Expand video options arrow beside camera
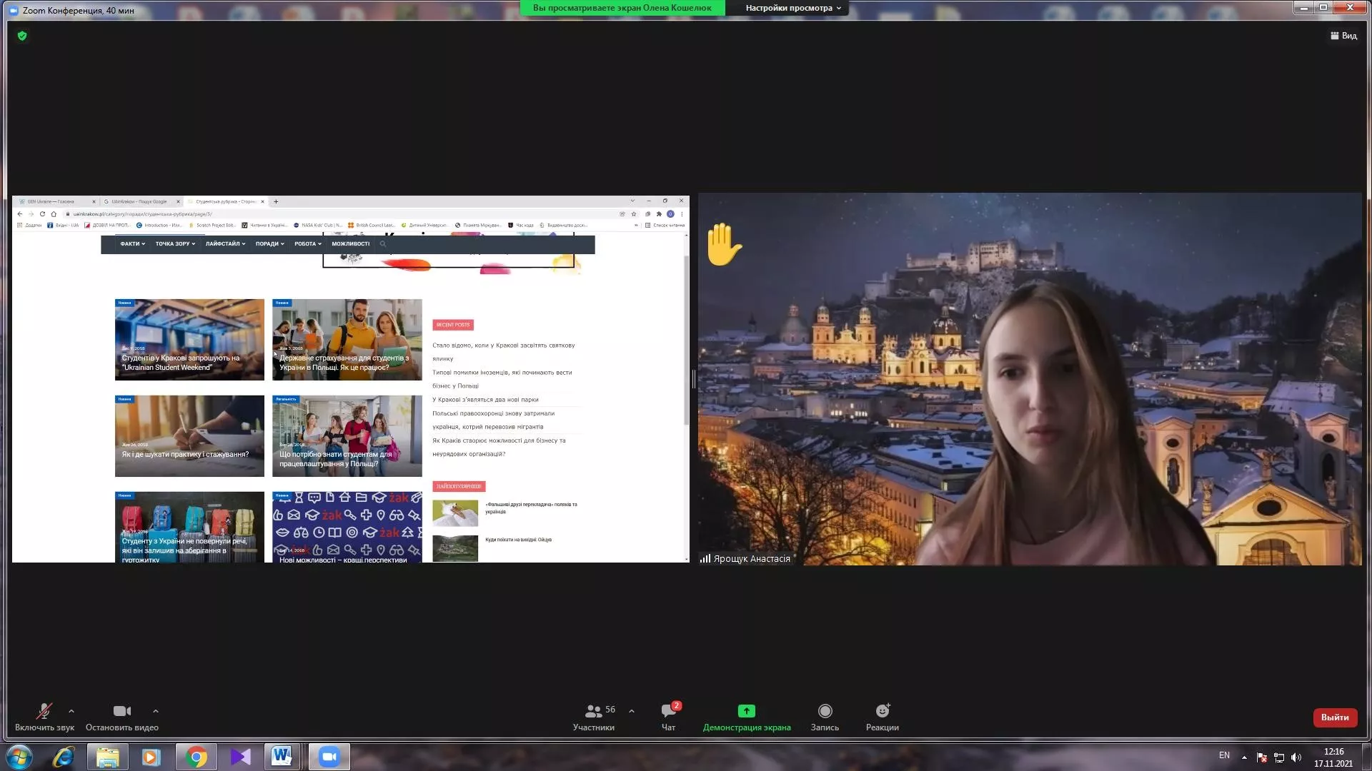 tap(156, 711)
